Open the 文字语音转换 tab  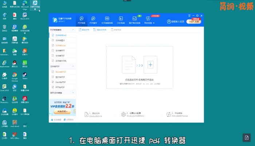tap(107, 20)
